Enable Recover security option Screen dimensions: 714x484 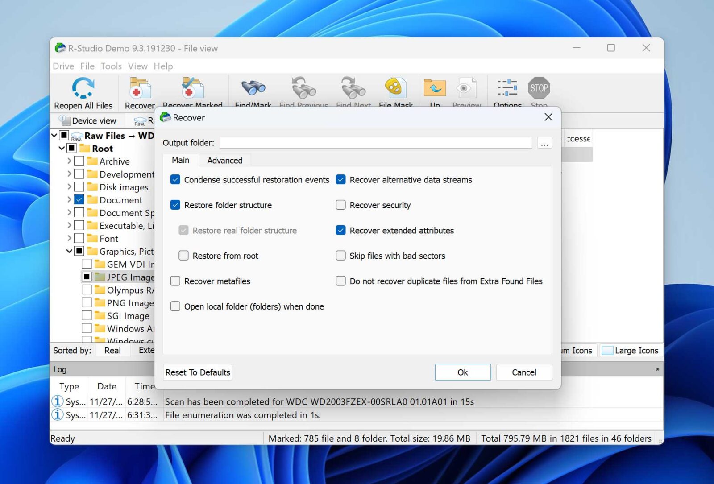pyautogui.click(x=340, y=205)
